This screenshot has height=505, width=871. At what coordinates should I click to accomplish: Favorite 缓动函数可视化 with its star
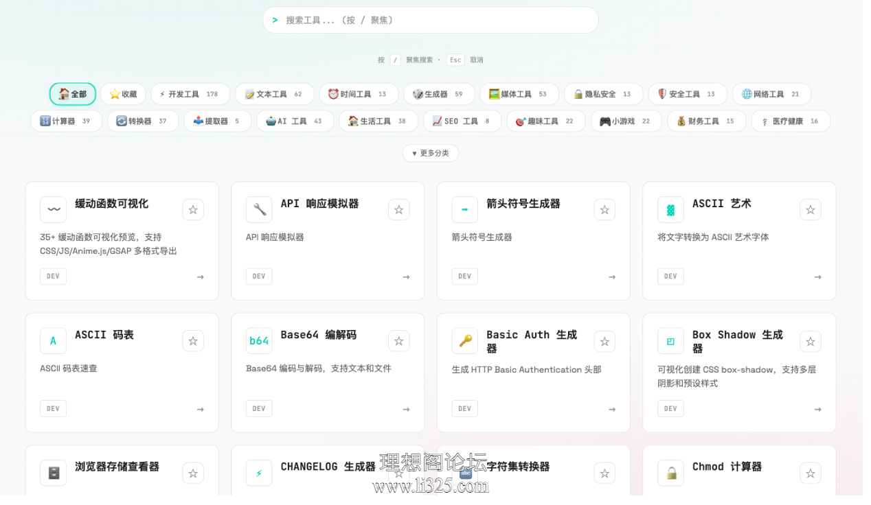click(x=193, y=210)
